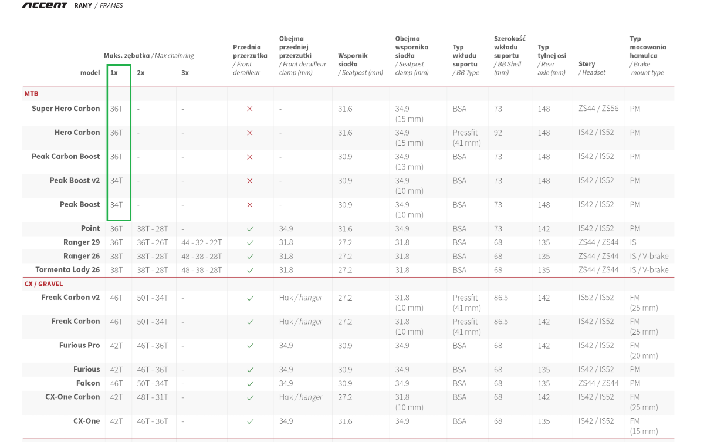Click the "3x" chainring column header

tap(185, 73)
